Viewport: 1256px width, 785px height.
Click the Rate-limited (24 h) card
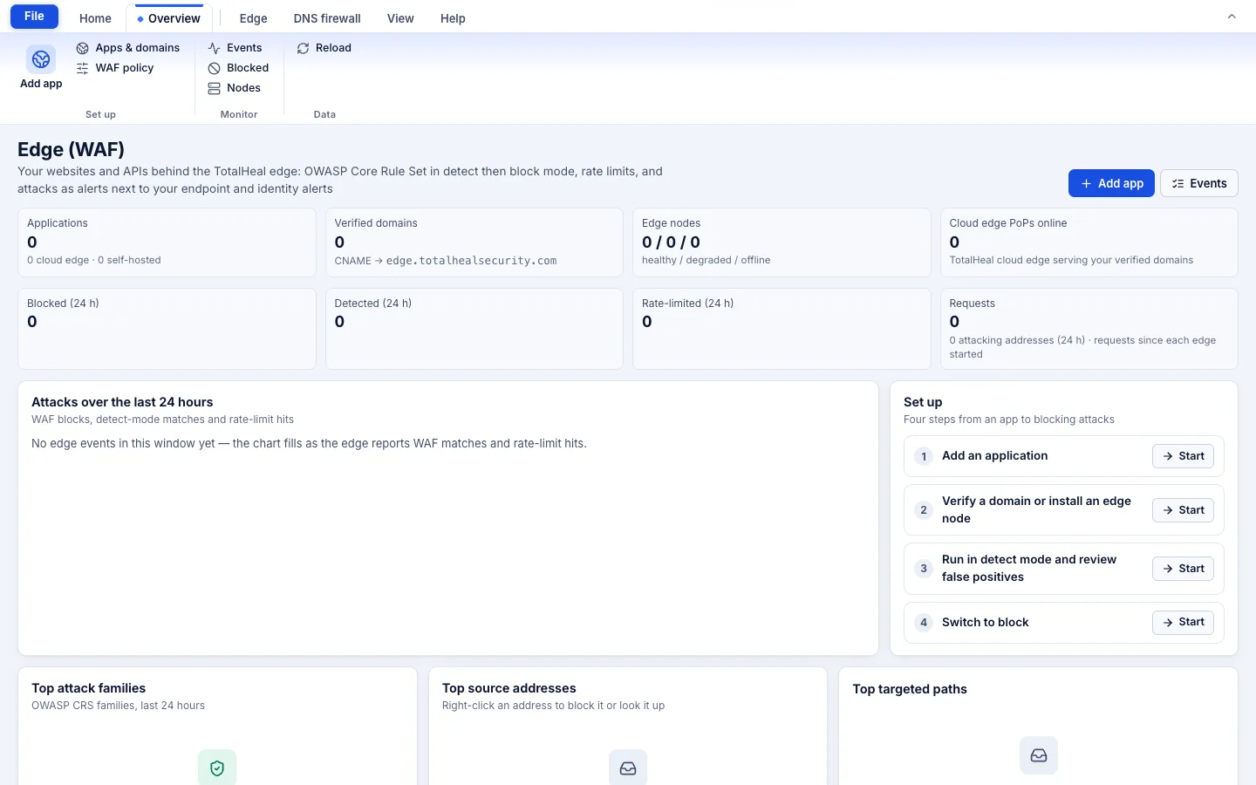coord(782,329)
